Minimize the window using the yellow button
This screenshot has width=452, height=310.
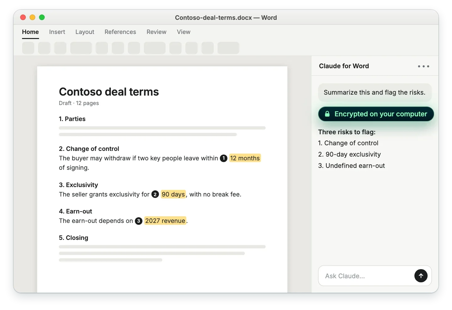click(32, 17)
